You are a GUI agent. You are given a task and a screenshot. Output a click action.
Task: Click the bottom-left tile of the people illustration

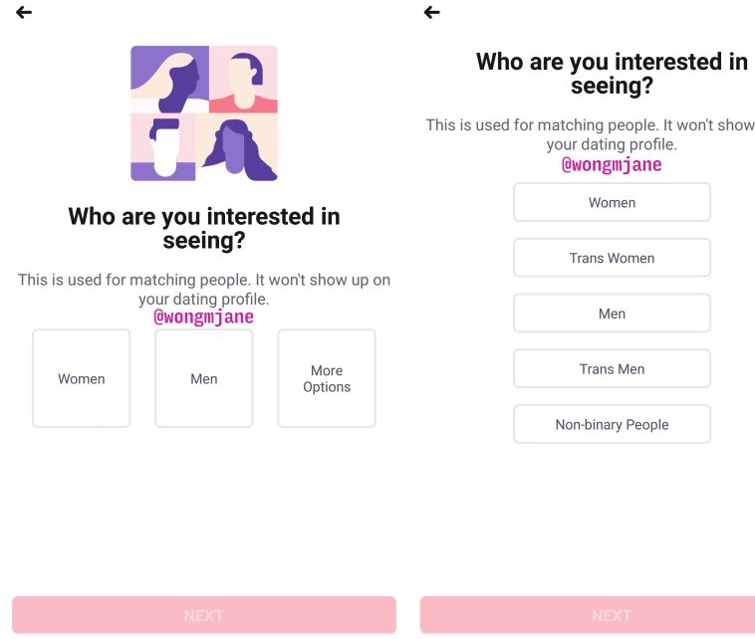coord(166,147)
